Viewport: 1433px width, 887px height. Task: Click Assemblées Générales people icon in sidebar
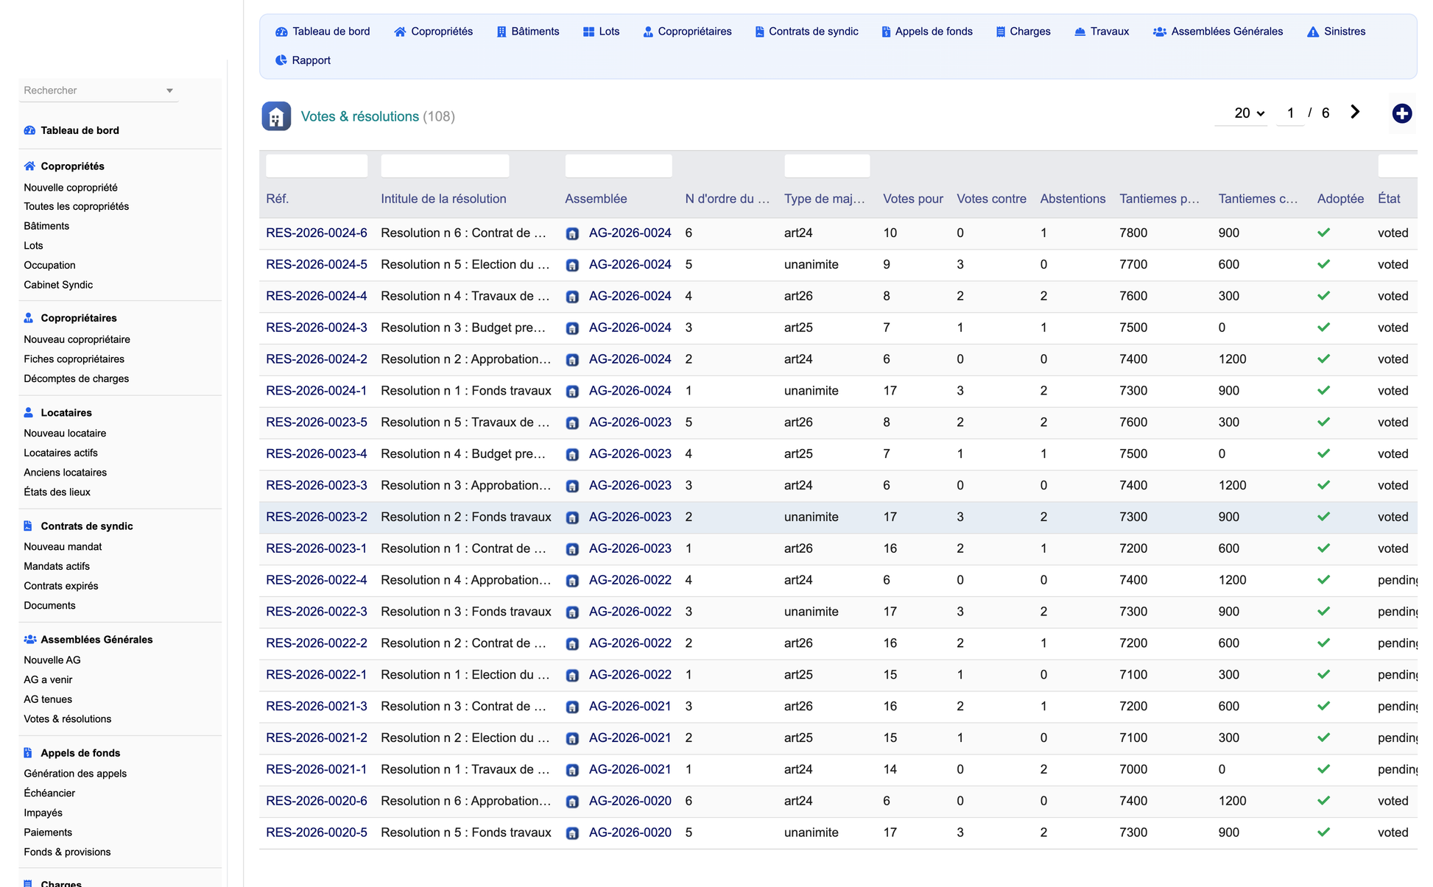click(29, 640)
